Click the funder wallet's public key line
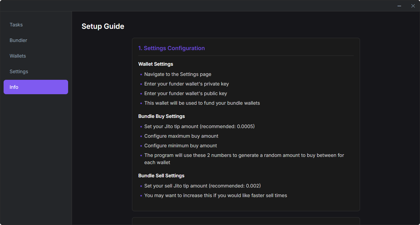420x225 pixels. pyautogui.click(x=186, y=93)
